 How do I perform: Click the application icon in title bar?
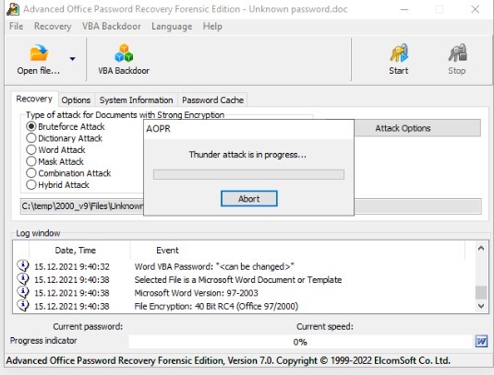tap(13, 9)
